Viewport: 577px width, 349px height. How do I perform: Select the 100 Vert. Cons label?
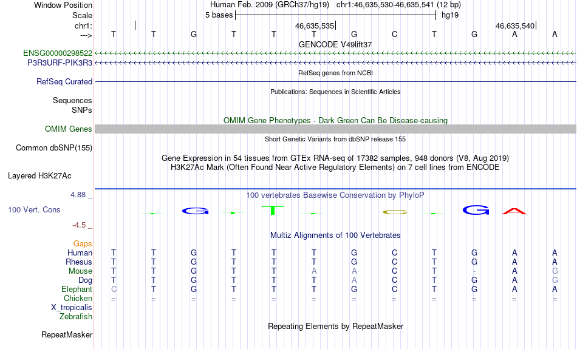[x=34, y=209]
